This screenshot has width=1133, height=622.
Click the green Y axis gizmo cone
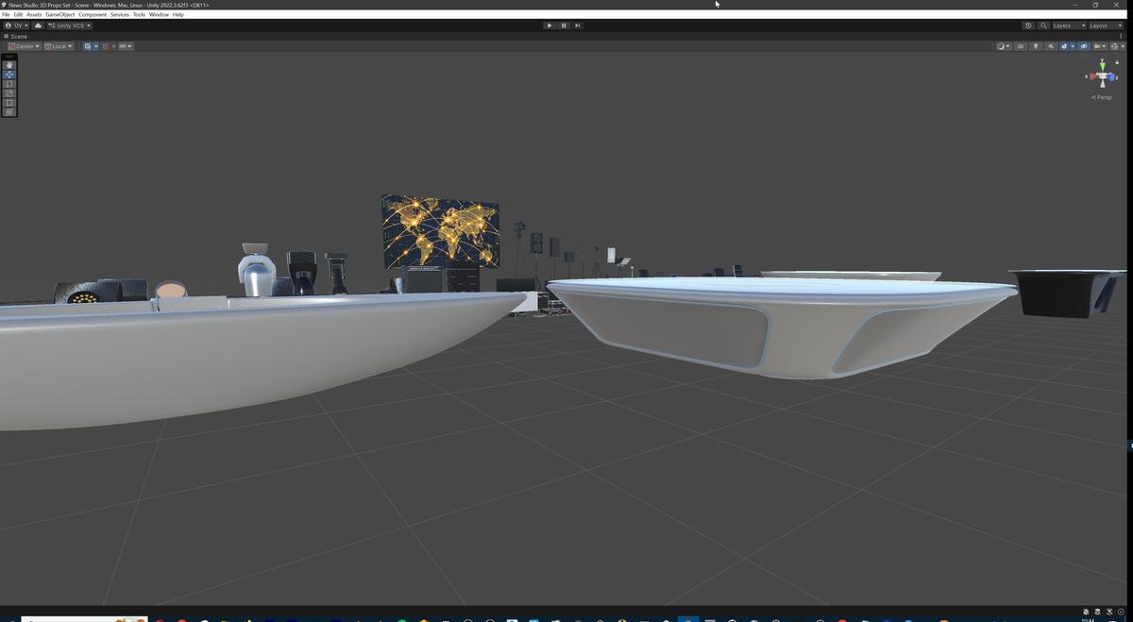pyautogui.click(x=1102, y=64)
